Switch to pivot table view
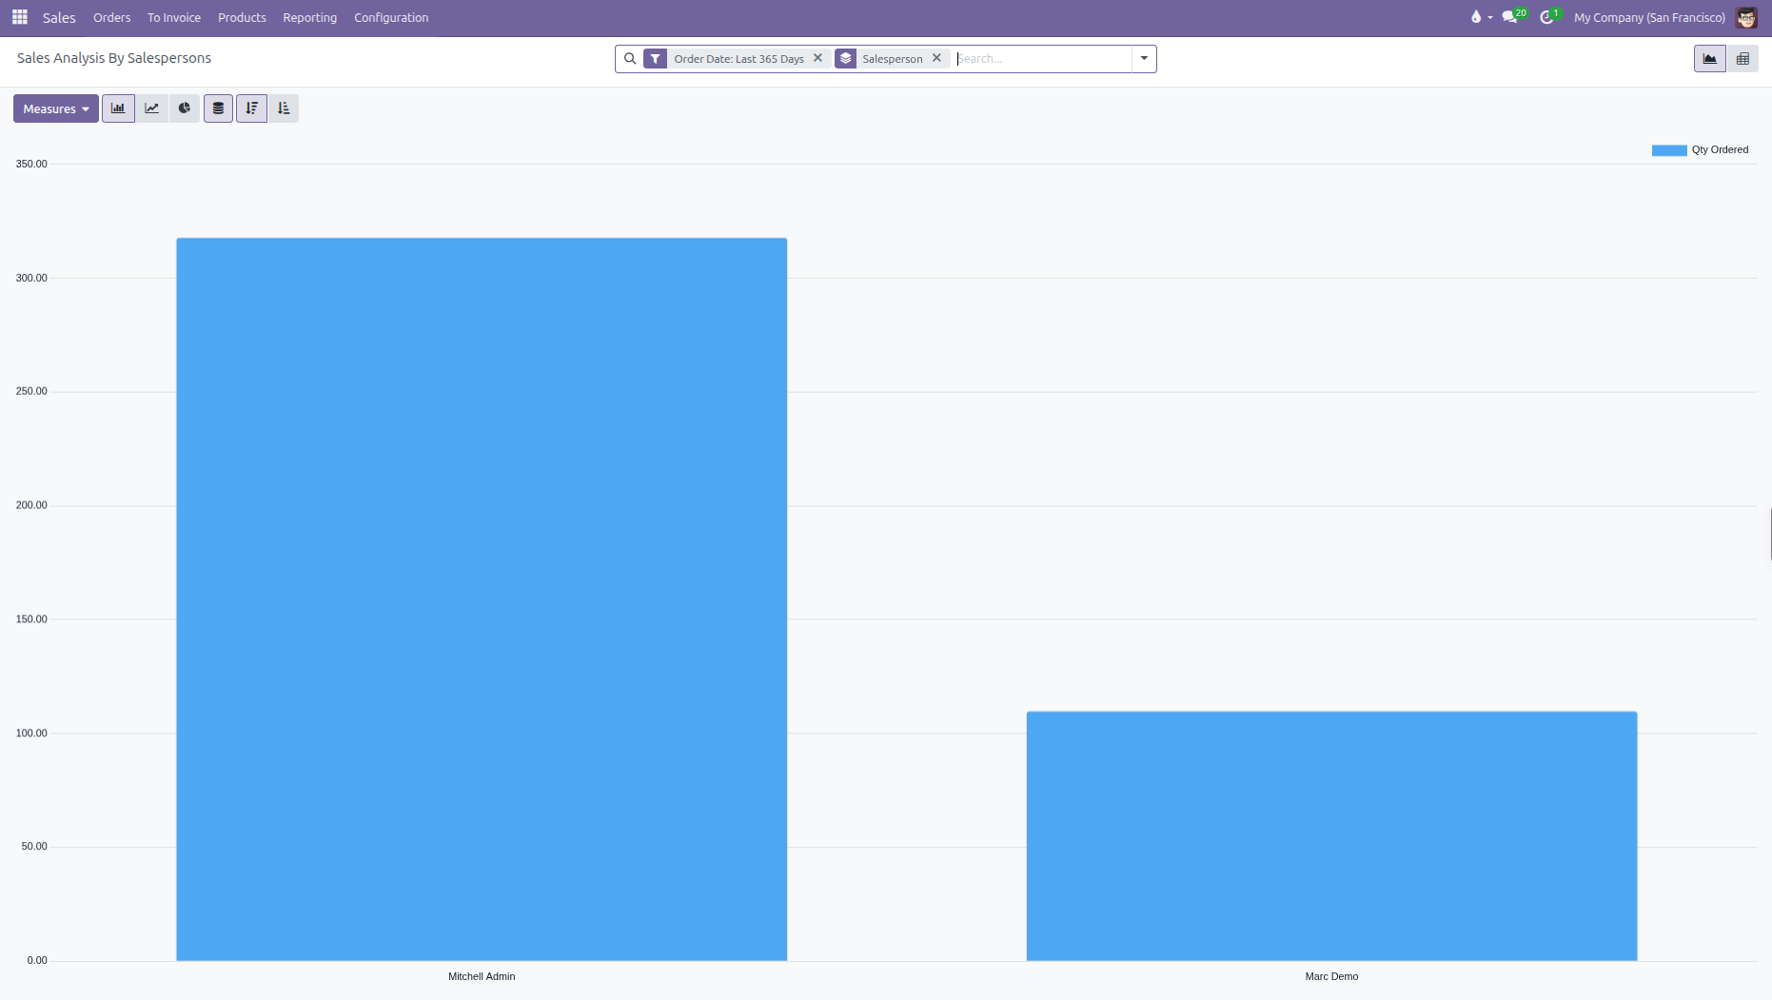 click(1742, 59)
